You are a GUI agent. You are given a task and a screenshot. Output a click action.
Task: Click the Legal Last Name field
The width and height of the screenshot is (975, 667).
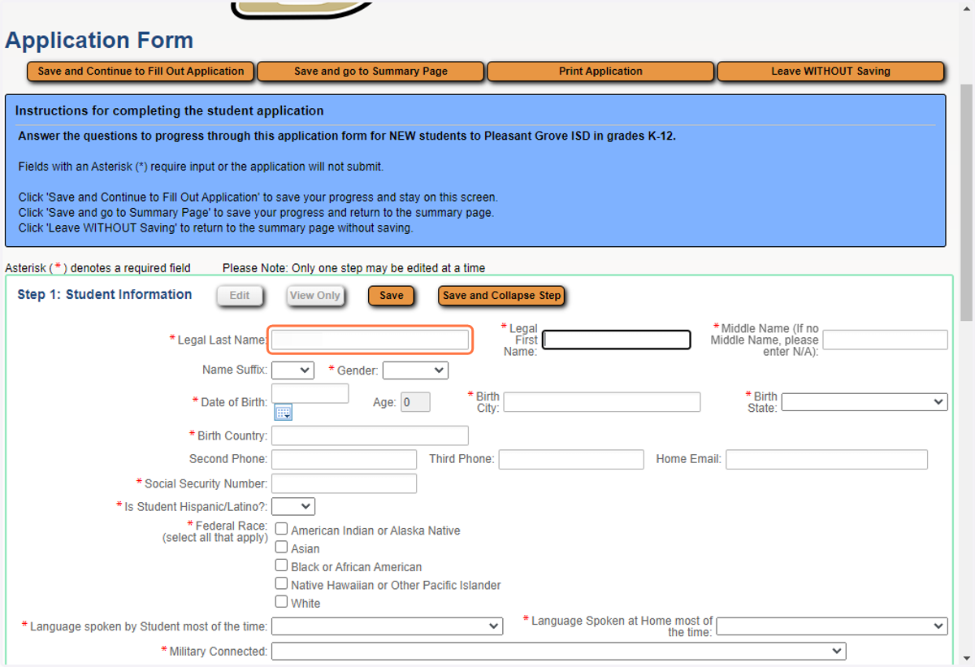coord(370,340)
